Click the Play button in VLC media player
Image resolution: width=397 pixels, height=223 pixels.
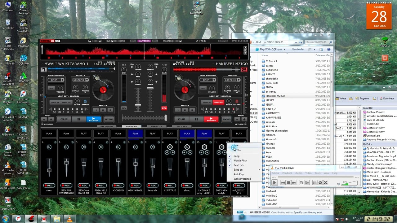pyautogui.click(x=274, y=182)
